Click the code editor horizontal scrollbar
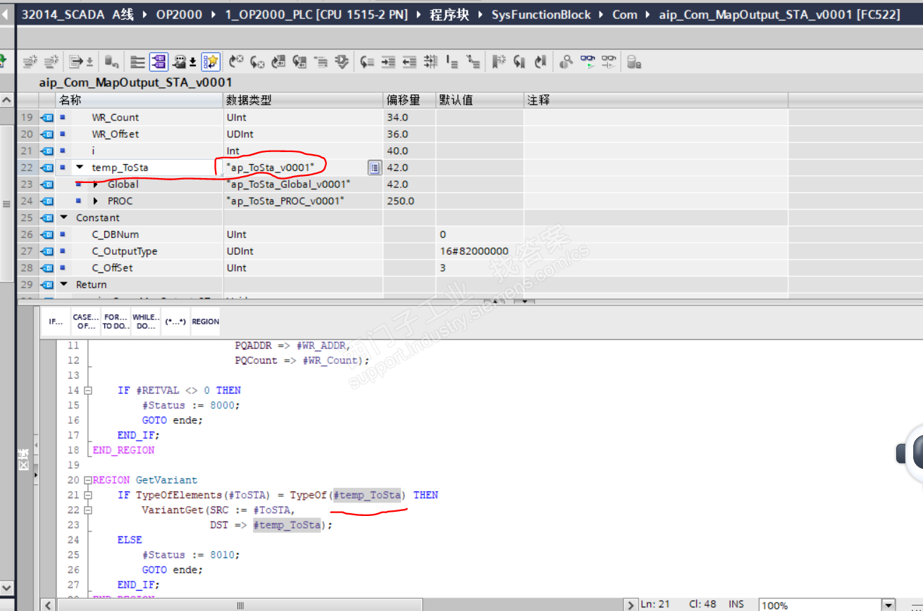 tap(240, 605)
